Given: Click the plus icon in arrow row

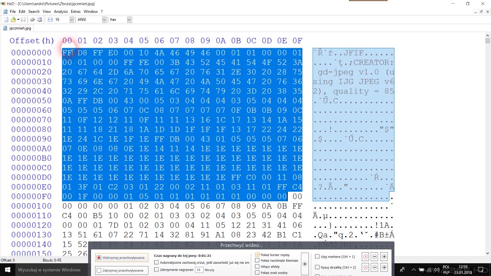Looking at the screenshot, I should coord(384,267).
